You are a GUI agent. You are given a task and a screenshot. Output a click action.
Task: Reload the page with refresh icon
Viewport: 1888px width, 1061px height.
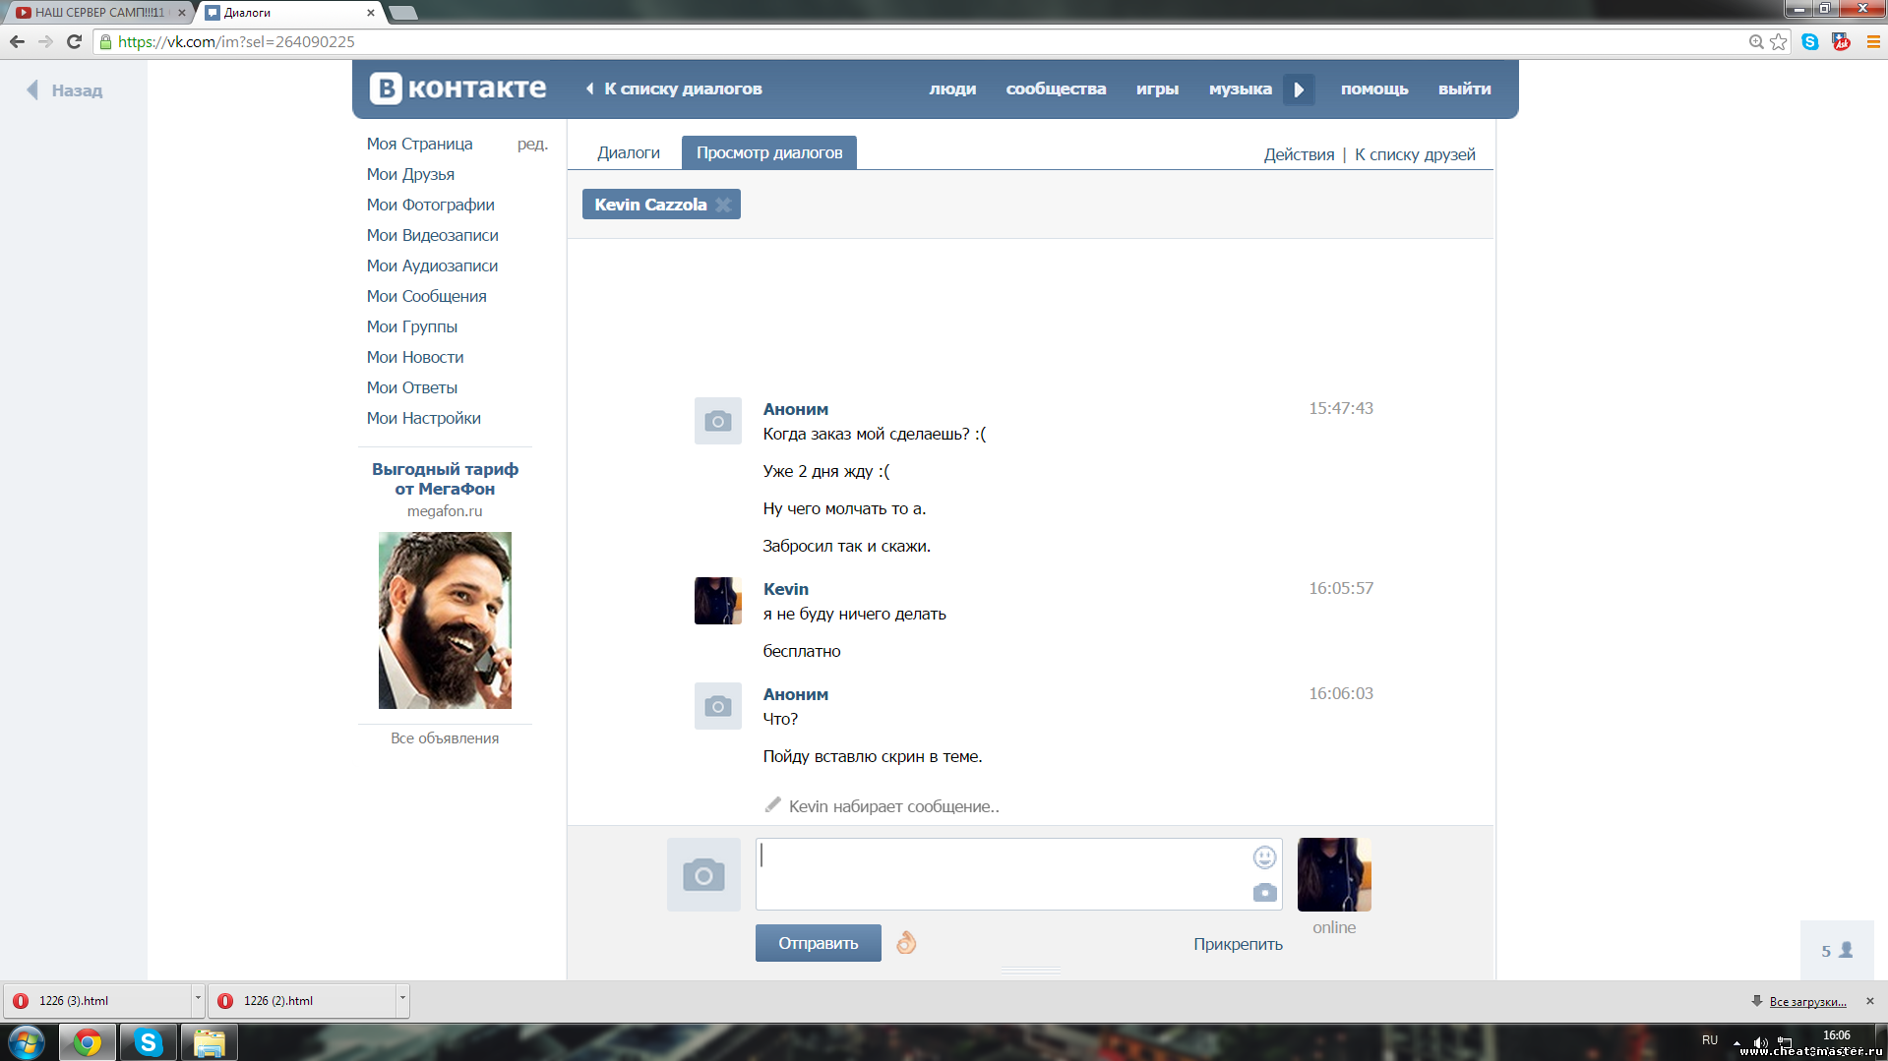74,41
